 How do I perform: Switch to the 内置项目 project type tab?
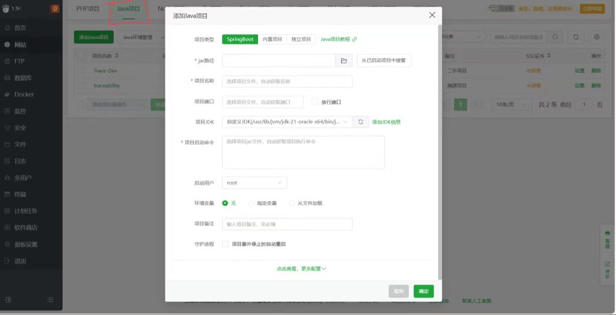pyautogui.click(x=272, y=39)
